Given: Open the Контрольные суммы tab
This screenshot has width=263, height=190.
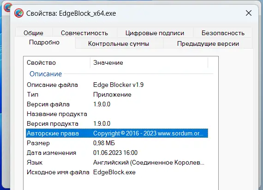Looking at the screenshot, I should click(x=119, y=43).
